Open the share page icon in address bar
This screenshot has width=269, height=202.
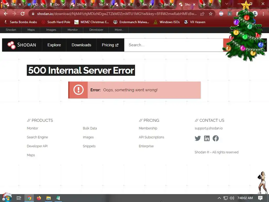[202, 14]
